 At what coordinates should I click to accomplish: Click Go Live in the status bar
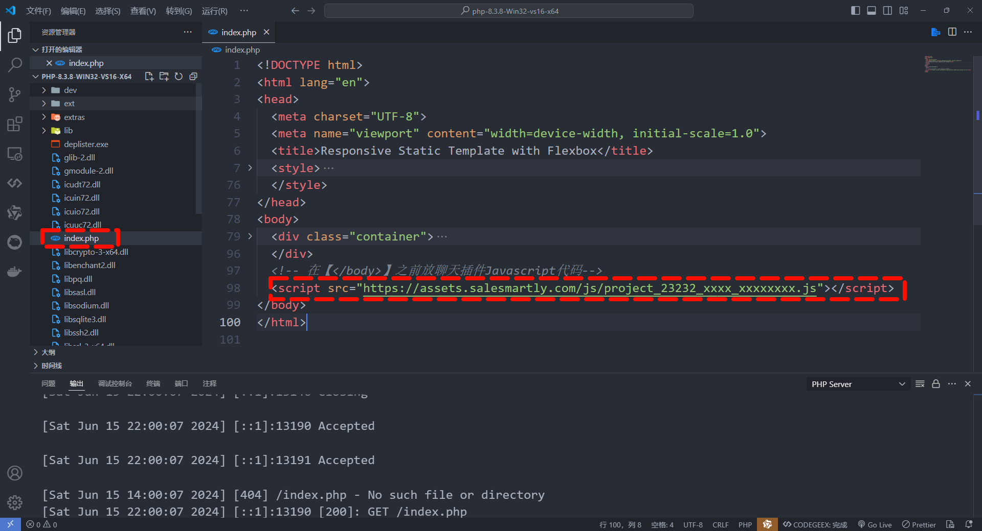(x=875, y=524)
